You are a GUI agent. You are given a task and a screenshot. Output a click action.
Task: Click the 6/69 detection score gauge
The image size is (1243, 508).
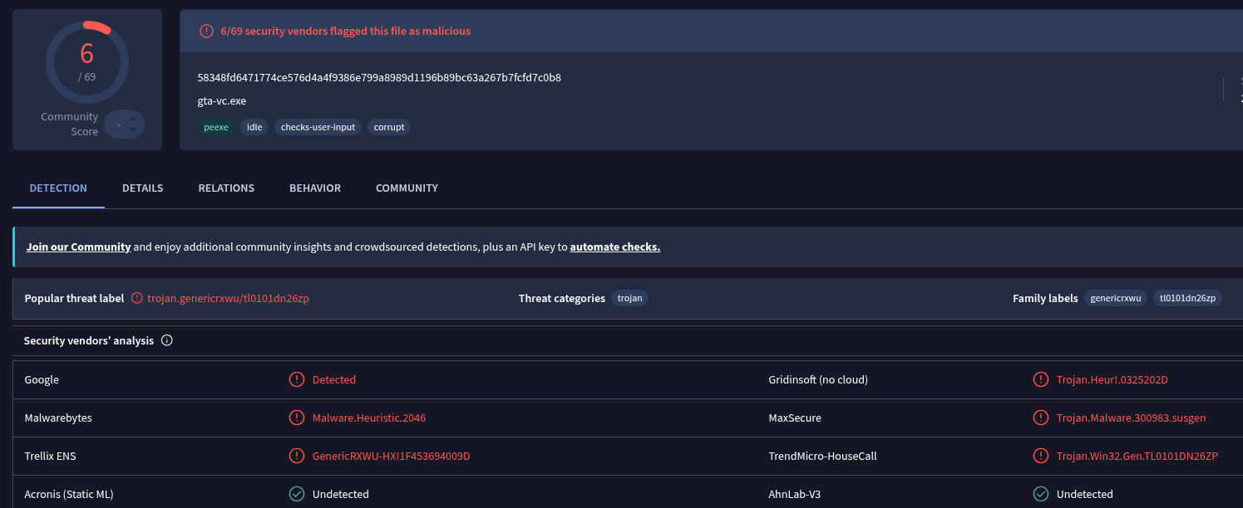pyautogui.click(x=87, y=62)
